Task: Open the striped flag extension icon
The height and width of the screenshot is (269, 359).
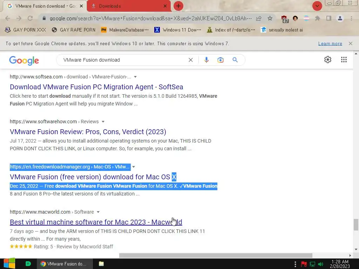Action: [306, 18]
